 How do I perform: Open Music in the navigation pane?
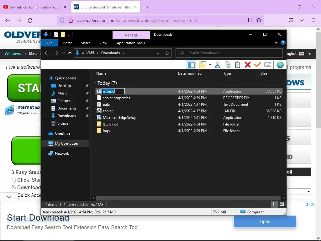pos(62,93)
